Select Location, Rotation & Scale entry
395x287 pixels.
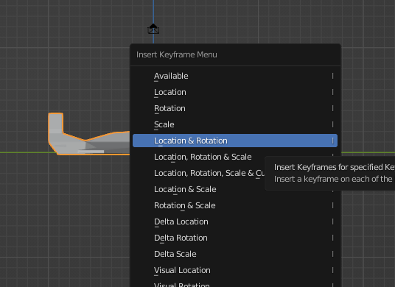[x=203, y=157]
